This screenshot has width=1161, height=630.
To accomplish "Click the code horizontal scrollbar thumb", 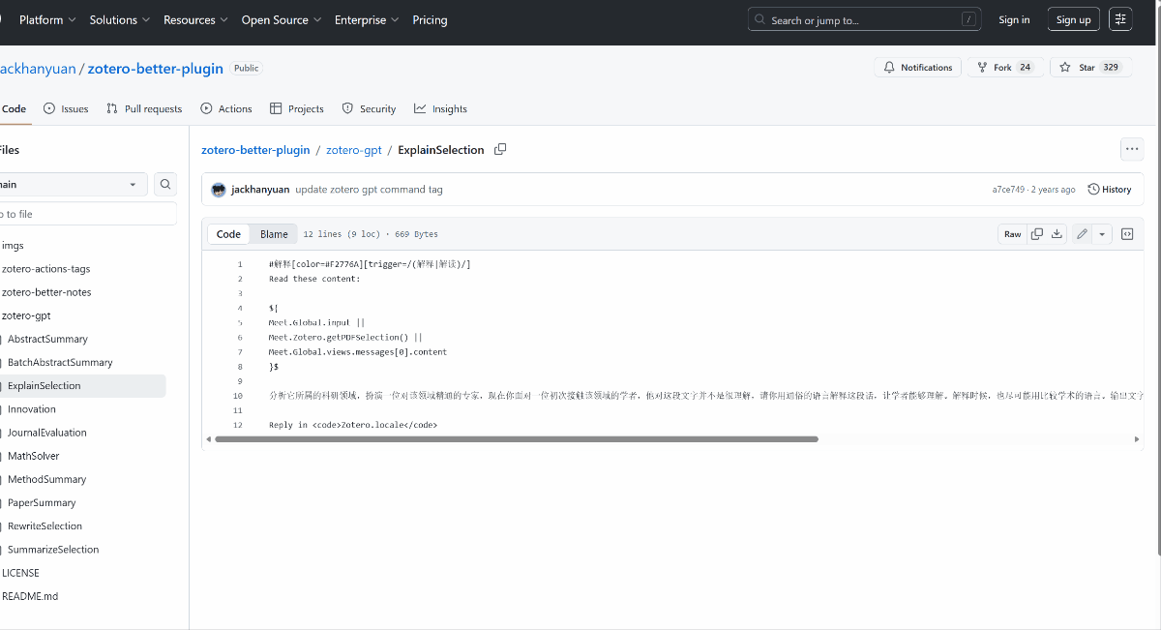I will click(516, 438).
